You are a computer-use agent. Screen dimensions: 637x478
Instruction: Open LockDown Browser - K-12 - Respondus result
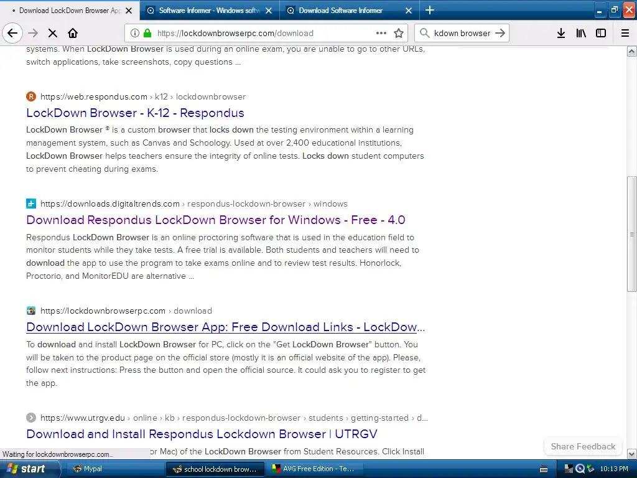click(135, 113)
